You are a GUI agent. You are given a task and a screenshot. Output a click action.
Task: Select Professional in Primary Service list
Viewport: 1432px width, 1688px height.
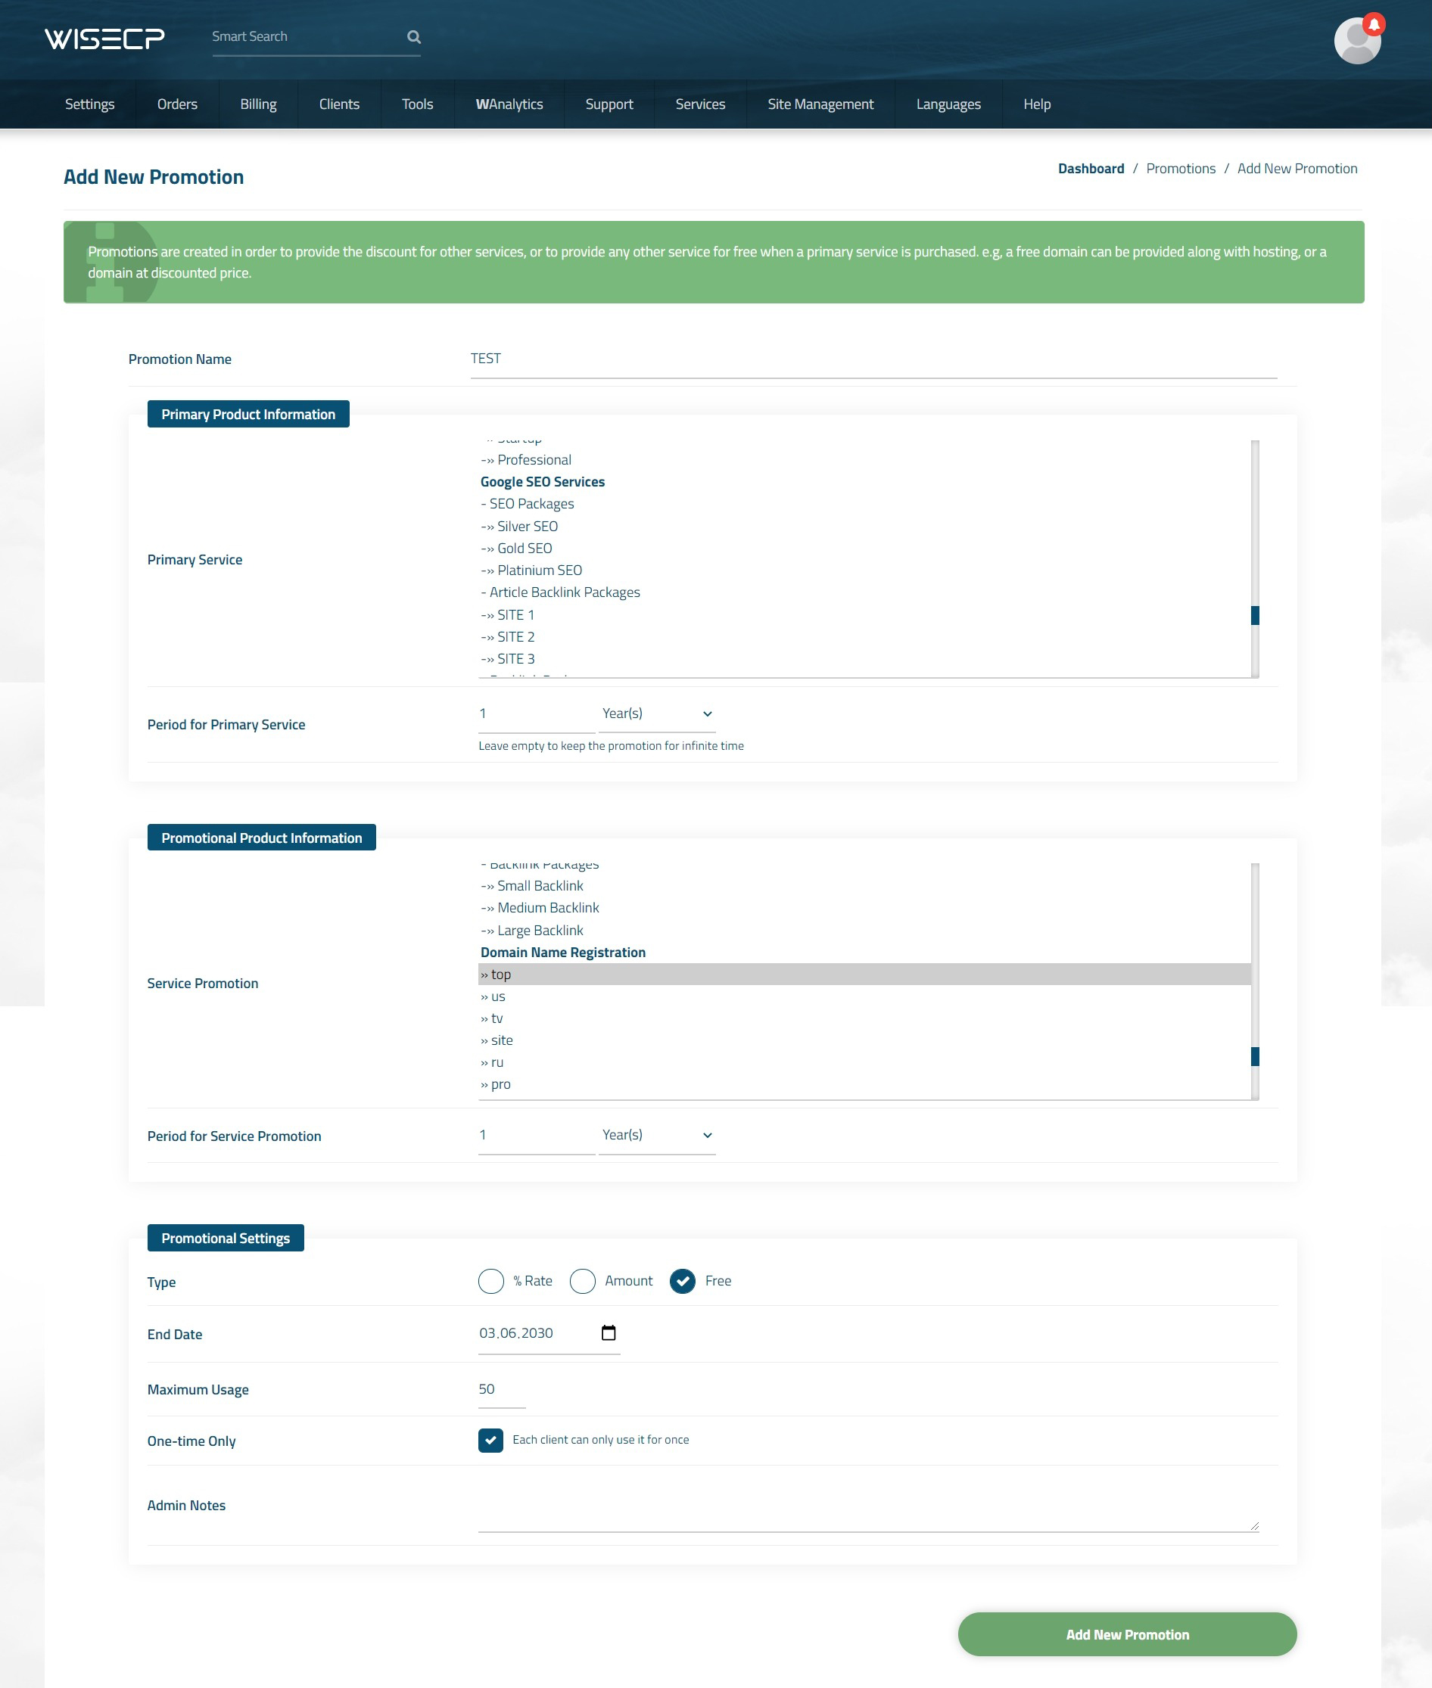click(864, 459)
